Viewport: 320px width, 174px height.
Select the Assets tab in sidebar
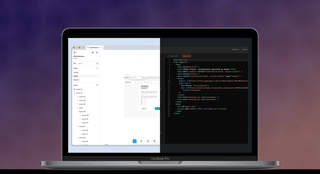pos(80,64)
